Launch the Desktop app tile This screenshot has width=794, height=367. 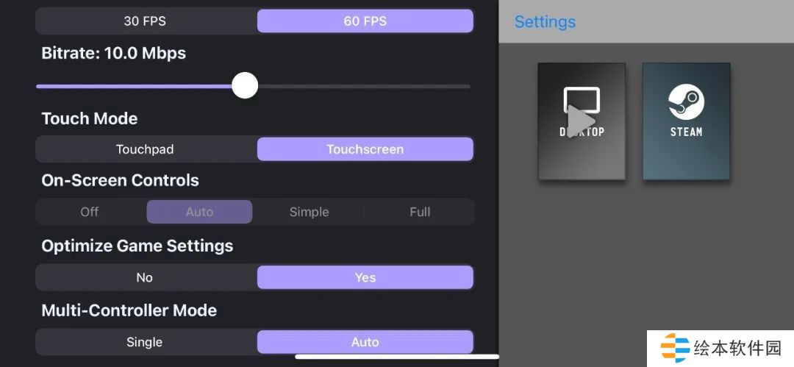[582, 121]
